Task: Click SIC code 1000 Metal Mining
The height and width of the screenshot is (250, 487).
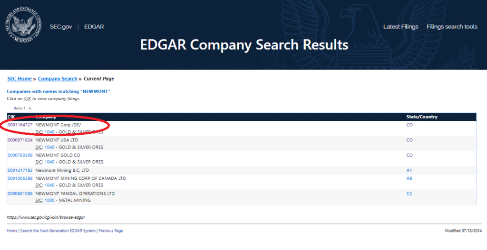Action: (49, 201)
